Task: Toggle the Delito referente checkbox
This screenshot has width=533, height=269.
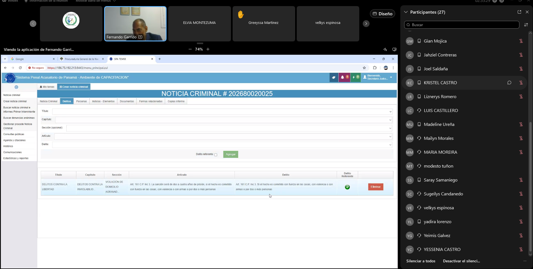Action: pyautogui.click(x=216, y=155)
